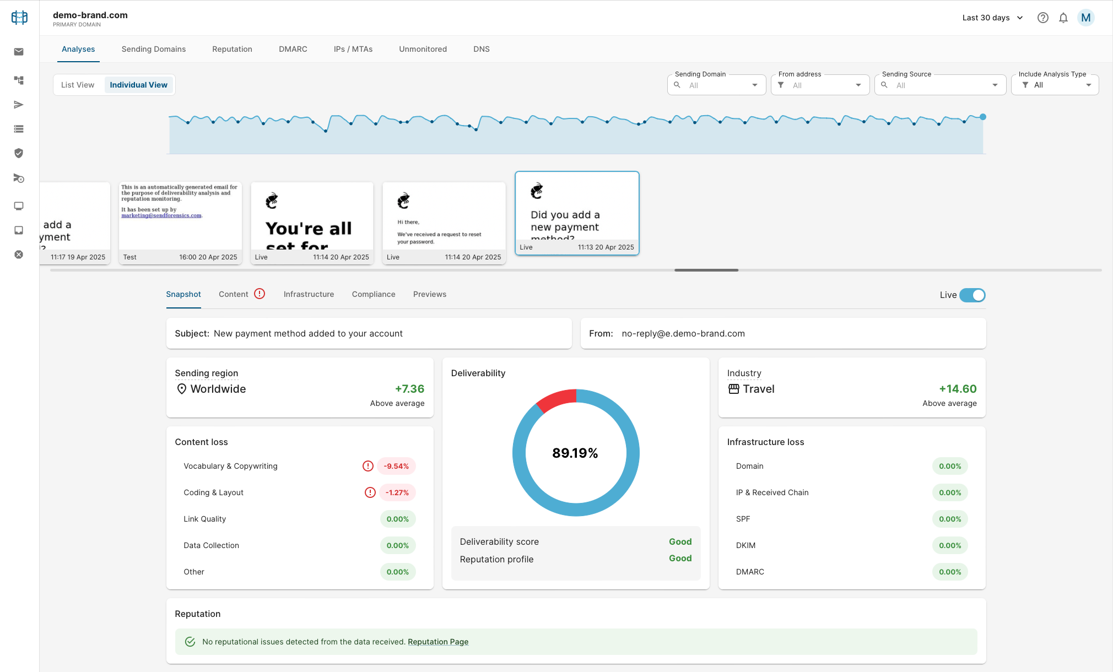Open the Sending Domains tab

pyautogui.click(x=154, y=49)
